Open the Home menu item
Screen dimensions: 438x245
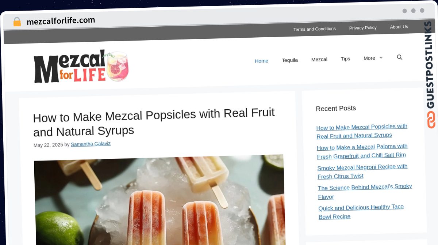(261, 61)
